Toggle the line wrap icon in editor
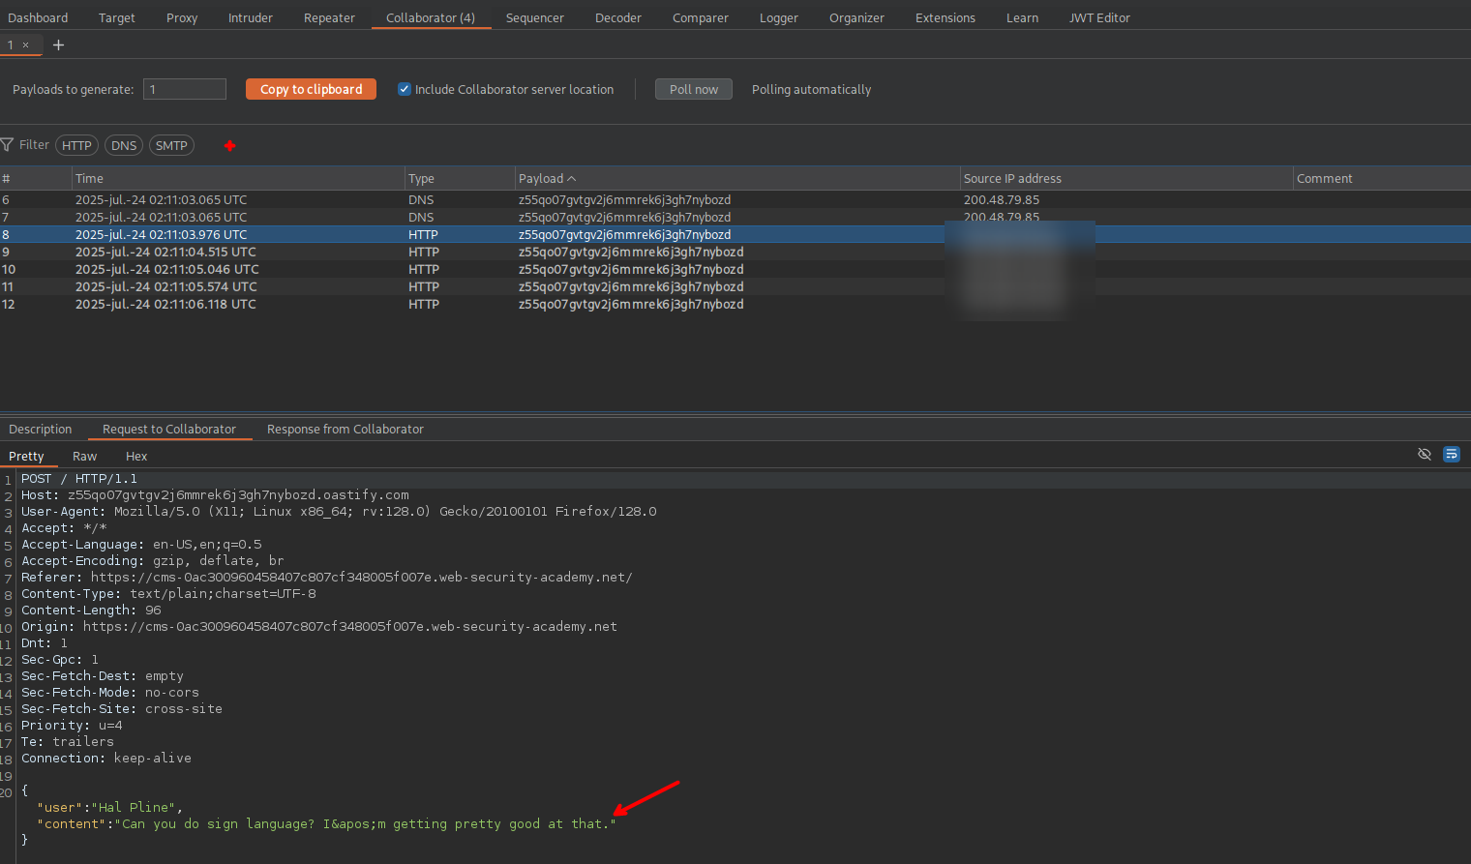1471x864 pixels. [x=1451, y=455]
